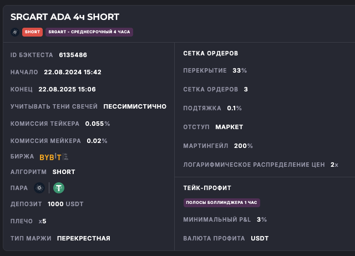Click the Cardano icon in the ПАРА row
The width and height of the screenshot is (355, 256).
click(39, 188)
